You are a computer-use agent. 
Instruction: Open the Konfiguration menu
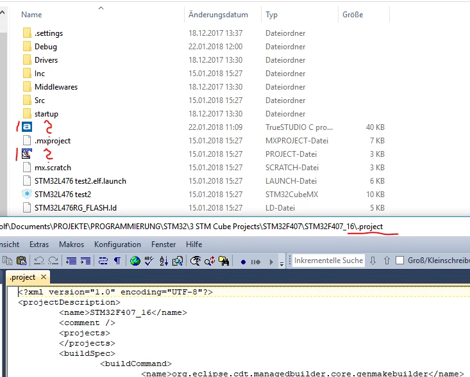pyautogui.click(x=117, y=245)
